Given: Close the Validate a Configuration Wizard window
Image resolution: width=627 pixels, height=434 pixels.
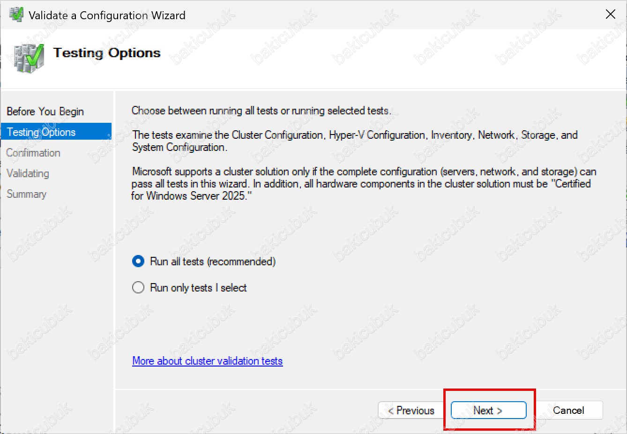Looking at the screenshot, I should 610,15.
